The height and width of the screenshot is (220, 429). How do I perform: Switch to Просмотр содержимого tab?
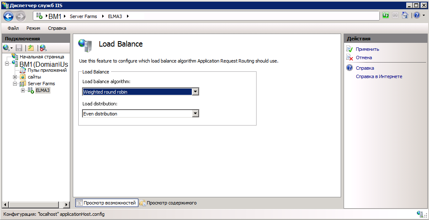point(168,203)
